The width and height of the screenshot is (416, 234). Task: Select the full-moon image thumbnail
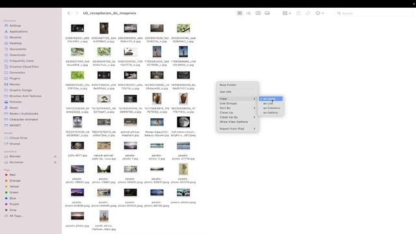pos(183,122)
